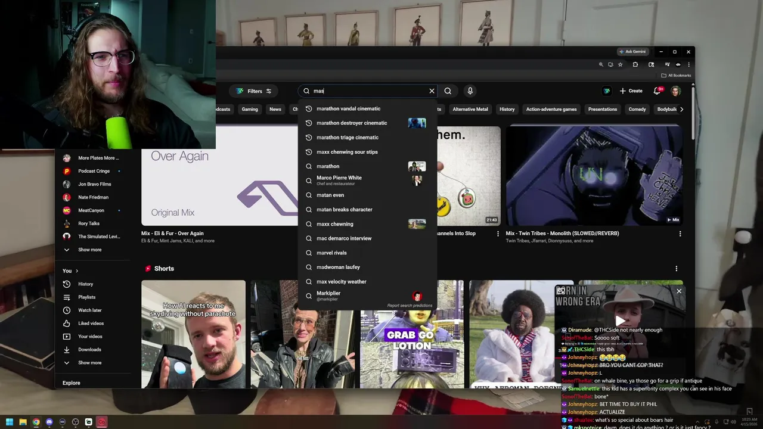Select the Comedy chip
763x429 pixels.
[x=637, y=110]
